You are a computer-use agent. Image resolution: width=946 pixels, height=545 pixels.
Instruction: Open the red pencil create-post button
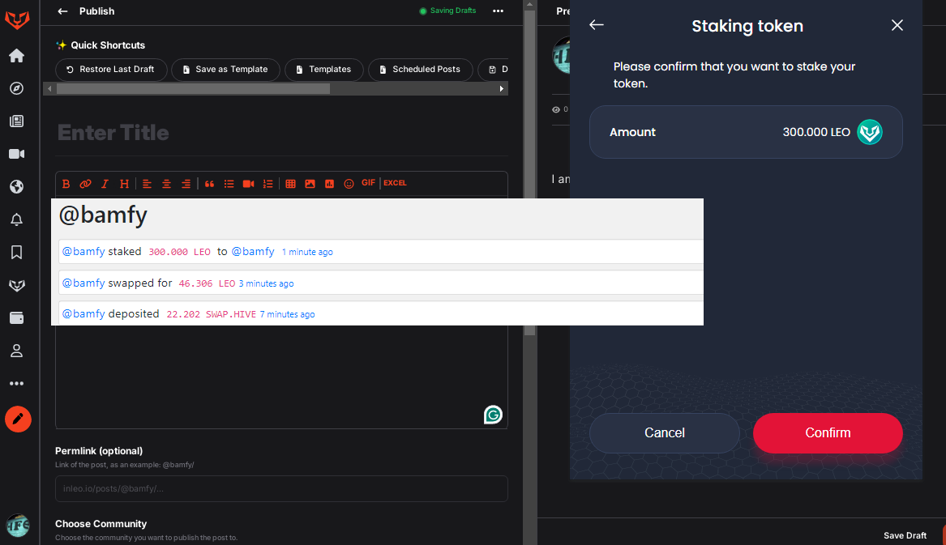pyautogui.click(x=17, y=419)
